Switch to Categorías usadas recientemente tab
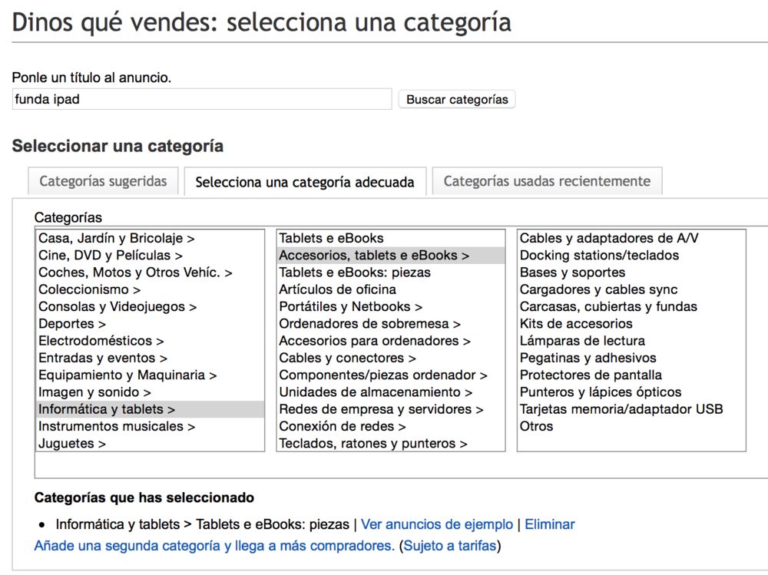The width and height of the screenshot is (768, 575). click(546, 182)
